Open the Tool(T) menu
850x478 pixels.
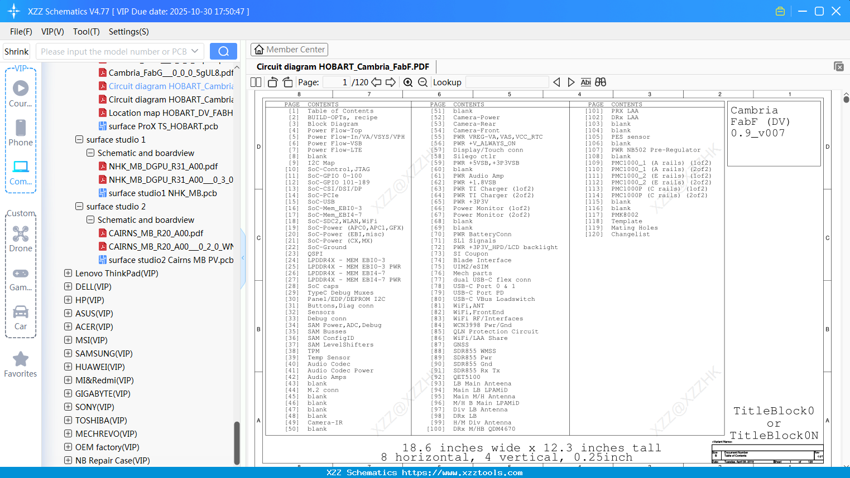pos(87,32)
